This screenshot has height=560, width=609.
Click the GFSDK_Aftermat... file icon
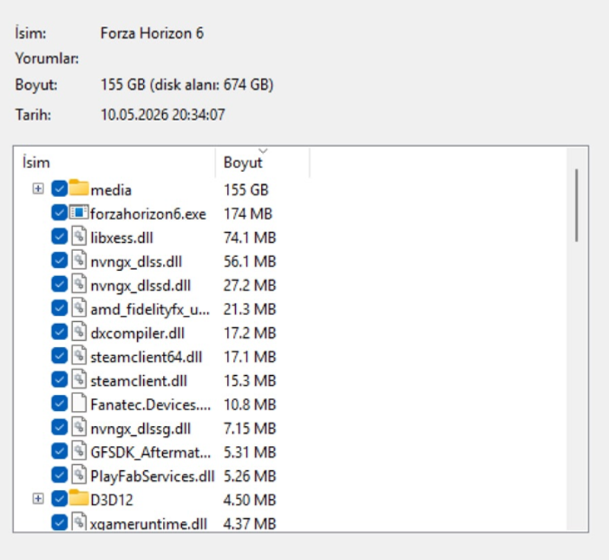(79, 450)
